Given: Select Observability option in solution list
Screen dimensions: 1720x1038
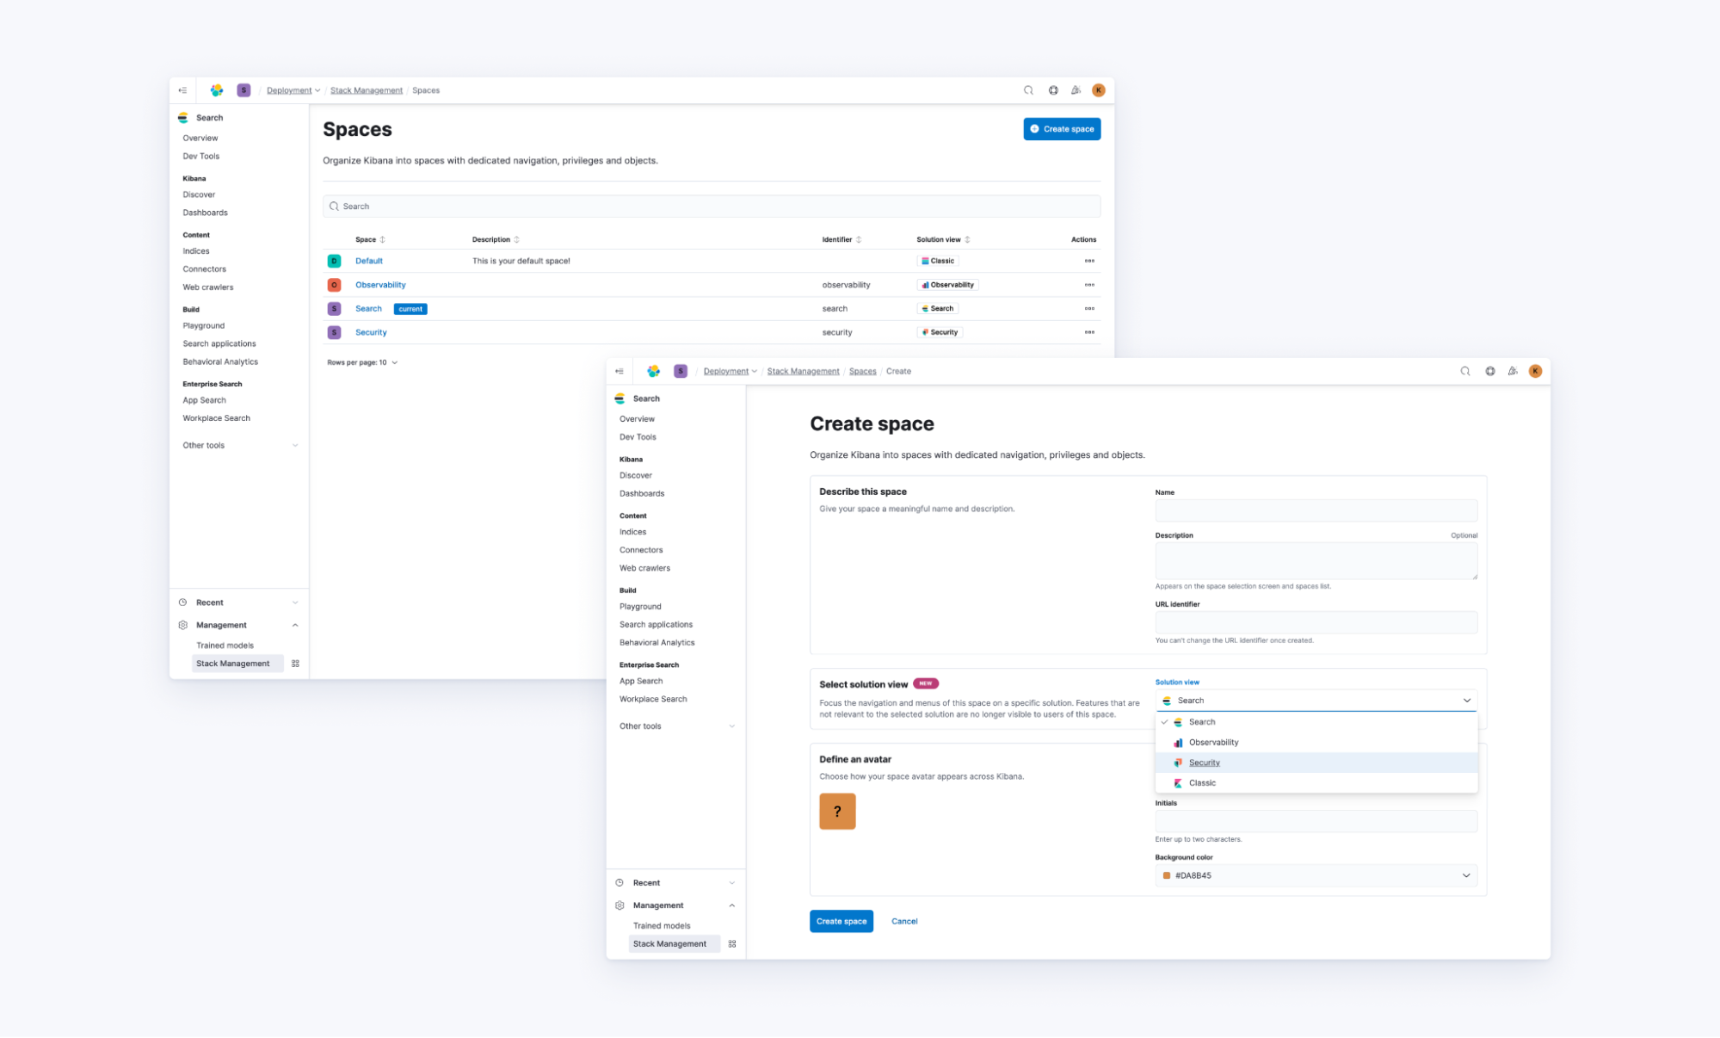Looking at the screenshot, I should [x=1316, y=743].
